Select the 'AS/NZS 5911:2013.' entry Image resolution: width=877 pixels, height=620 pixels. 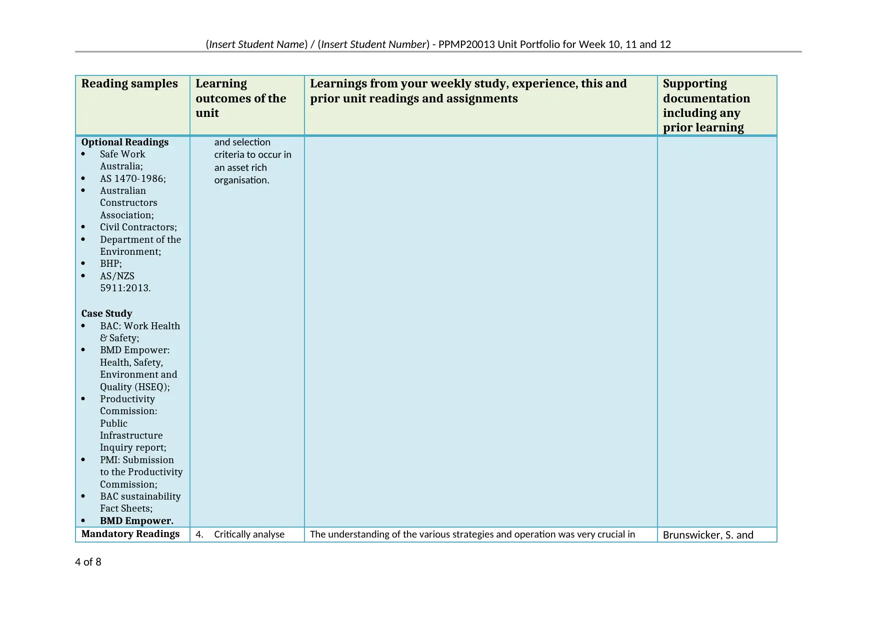(x=125, y=282)
